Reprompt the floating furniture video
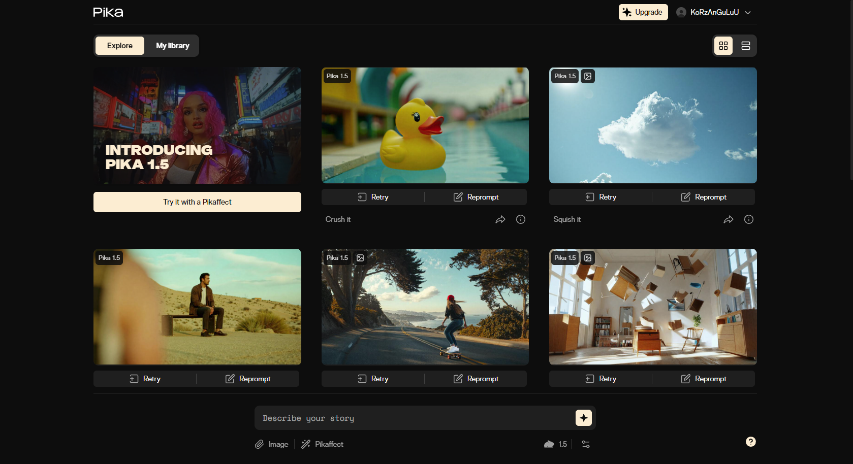Screen dimensions: 853x464 (x=704, y=379)
